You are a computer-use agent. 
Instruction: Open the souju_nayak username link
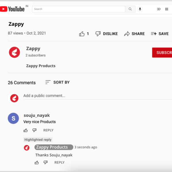(x=37, y=116)
